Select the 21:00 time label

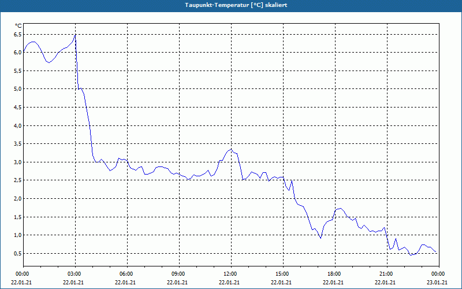click(x=387, y=274)
